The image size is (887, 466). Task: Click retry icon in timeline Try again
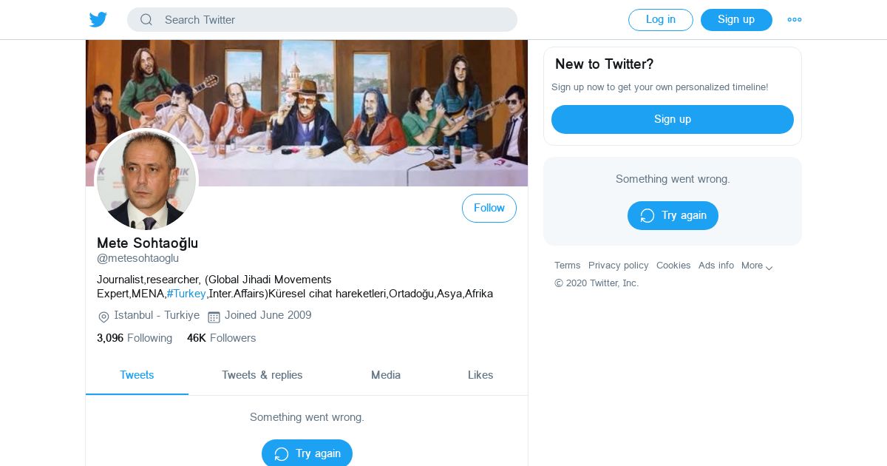[282, 454]
